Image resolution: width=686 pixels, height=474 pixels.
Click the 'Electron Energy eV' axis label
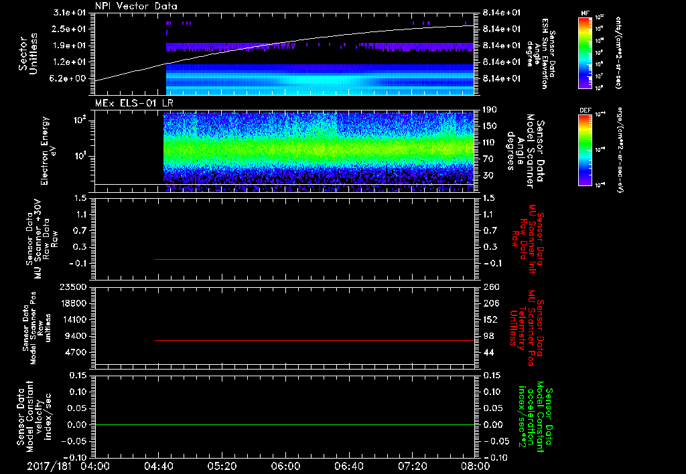(x=48, y=151)
